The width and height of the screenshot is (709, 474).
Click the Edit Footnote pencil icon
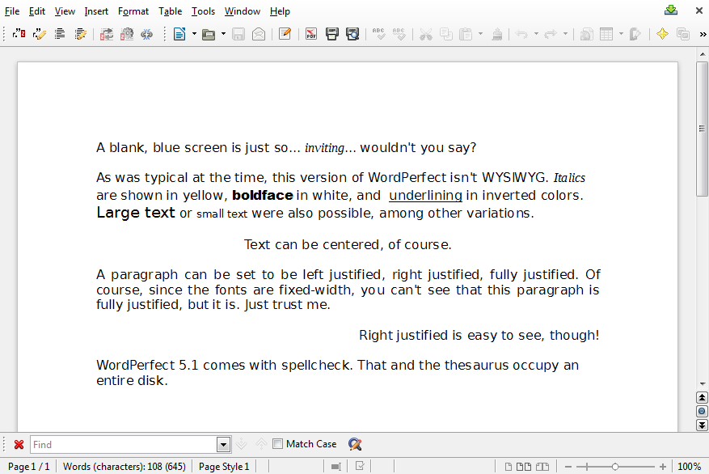pyautogui.click(x=40, y=34)
